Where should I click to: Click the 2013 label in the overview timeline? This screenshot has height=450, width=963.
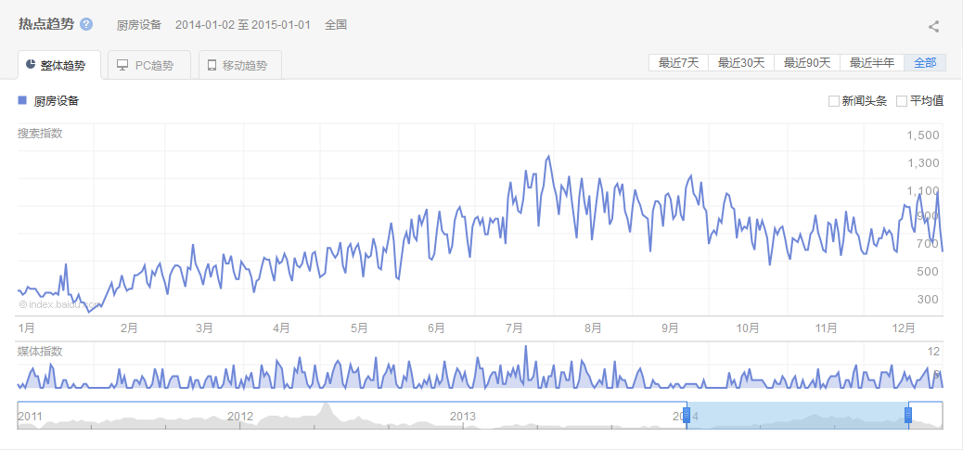[462, 417]
